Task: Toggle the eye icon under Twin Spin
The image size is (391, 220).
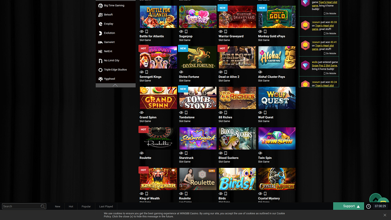Action: [x=260, y=153]
